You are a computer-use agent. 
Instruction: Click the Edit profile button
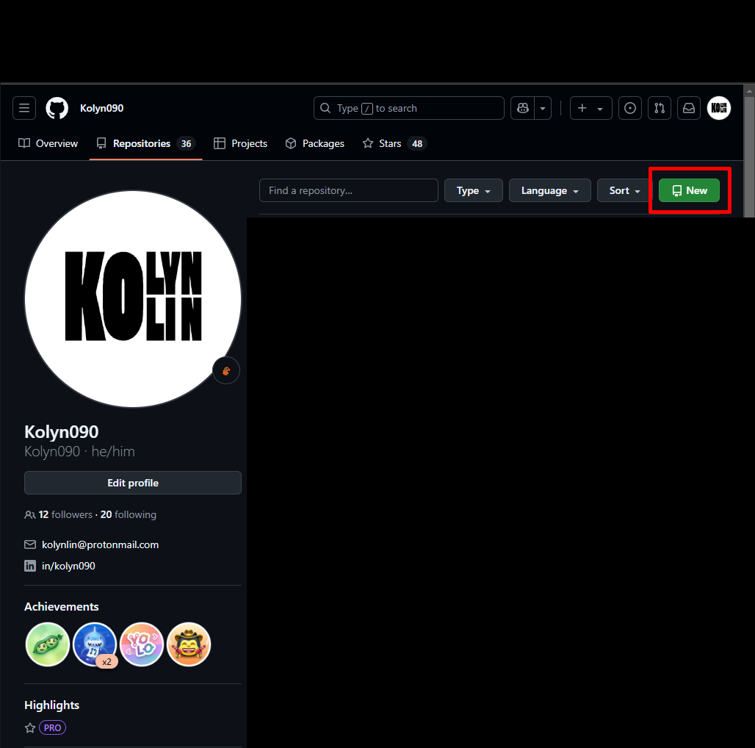click(x=133, y=483)
